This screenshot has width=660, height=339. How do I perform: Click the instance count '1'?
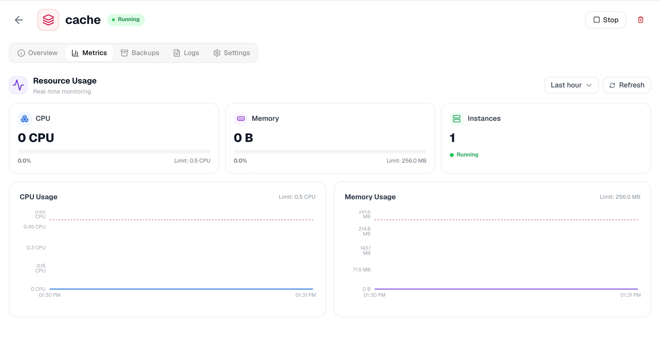pos(452,138)
